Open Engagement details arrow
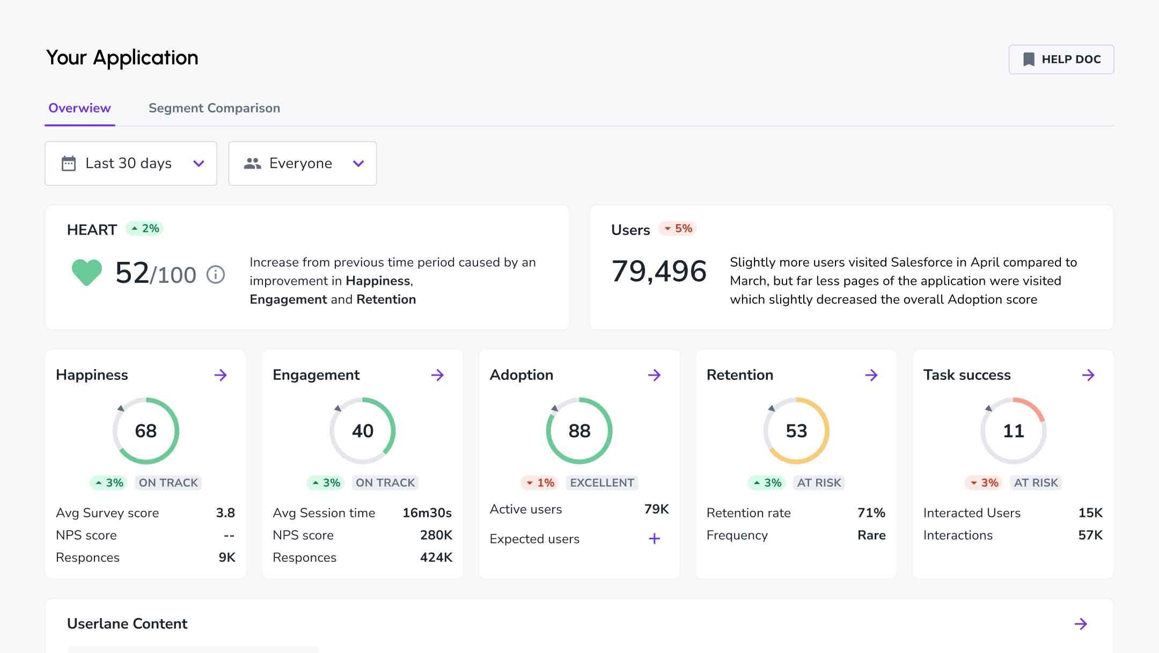Viewport: 1159px width, 653px height. pos(437,375)
